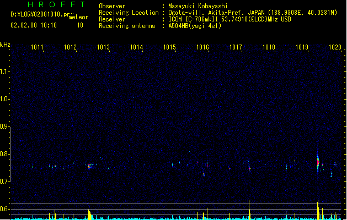Click the meteor count value 18

click(x=80, y=25)
